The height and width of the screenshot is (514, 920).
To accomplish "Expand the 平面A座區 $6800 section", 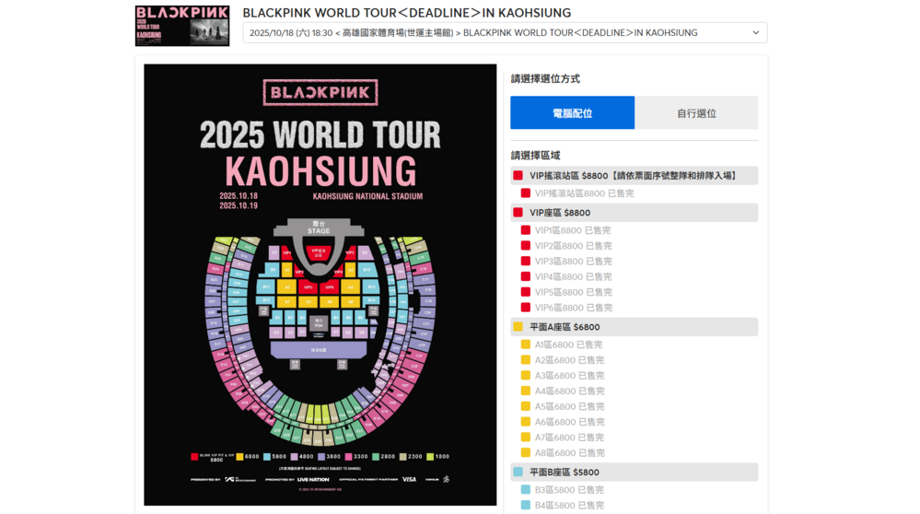I will coord(634,327).
